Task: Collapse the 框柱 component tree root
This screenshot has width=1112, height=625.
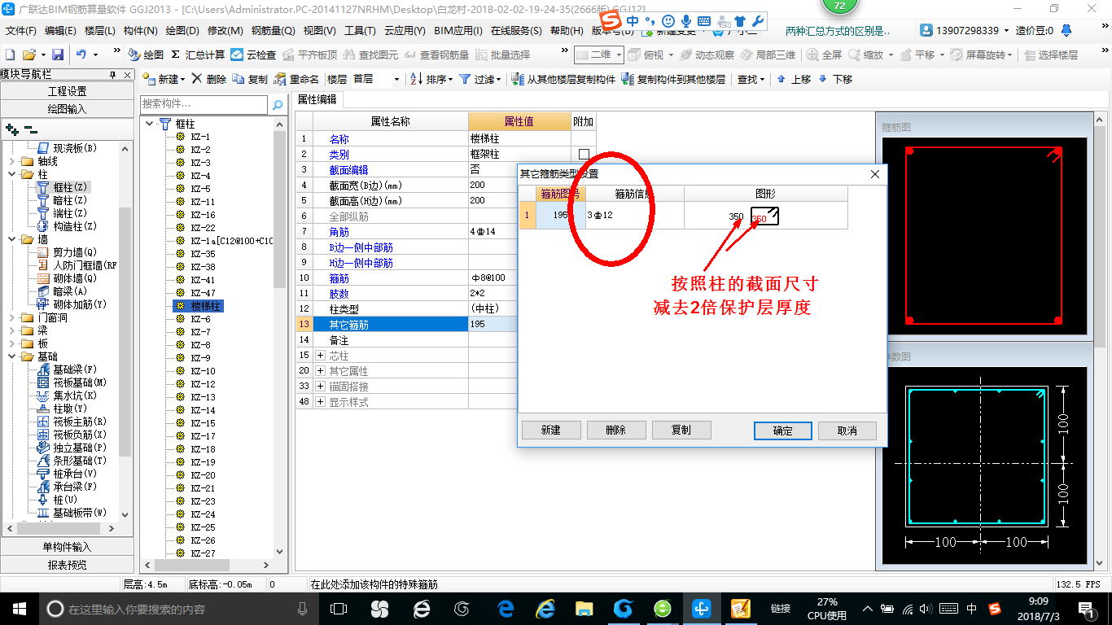Action: point(150,124)
